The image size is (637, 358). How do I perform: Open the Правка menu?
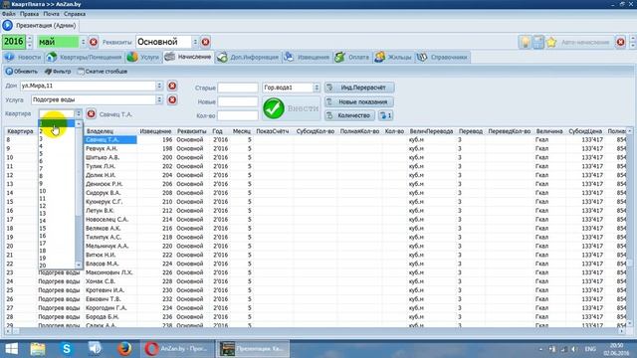tap(29, 14)
